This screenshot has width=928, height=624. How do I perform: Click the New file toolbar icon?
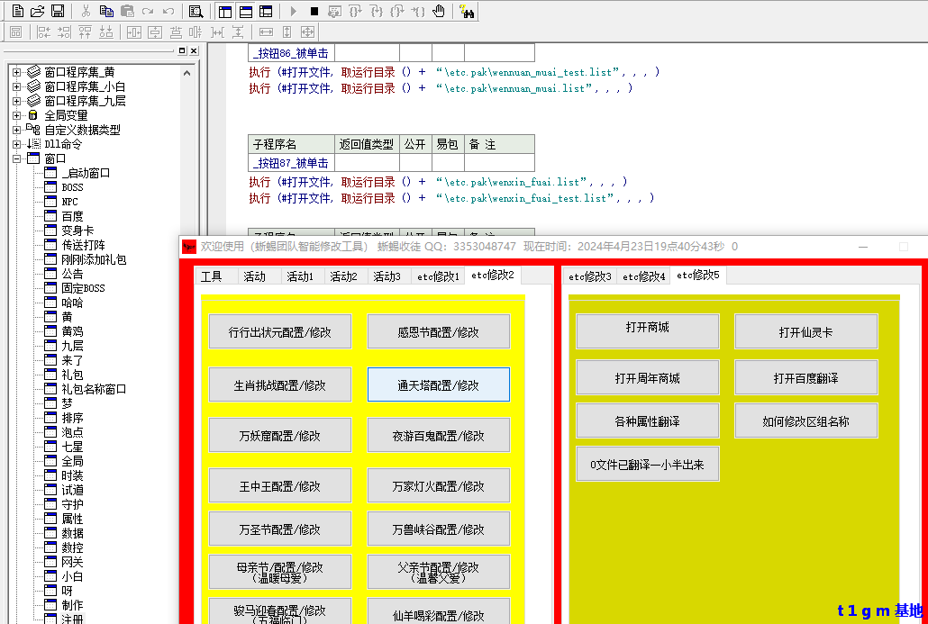tap(17, 12)
